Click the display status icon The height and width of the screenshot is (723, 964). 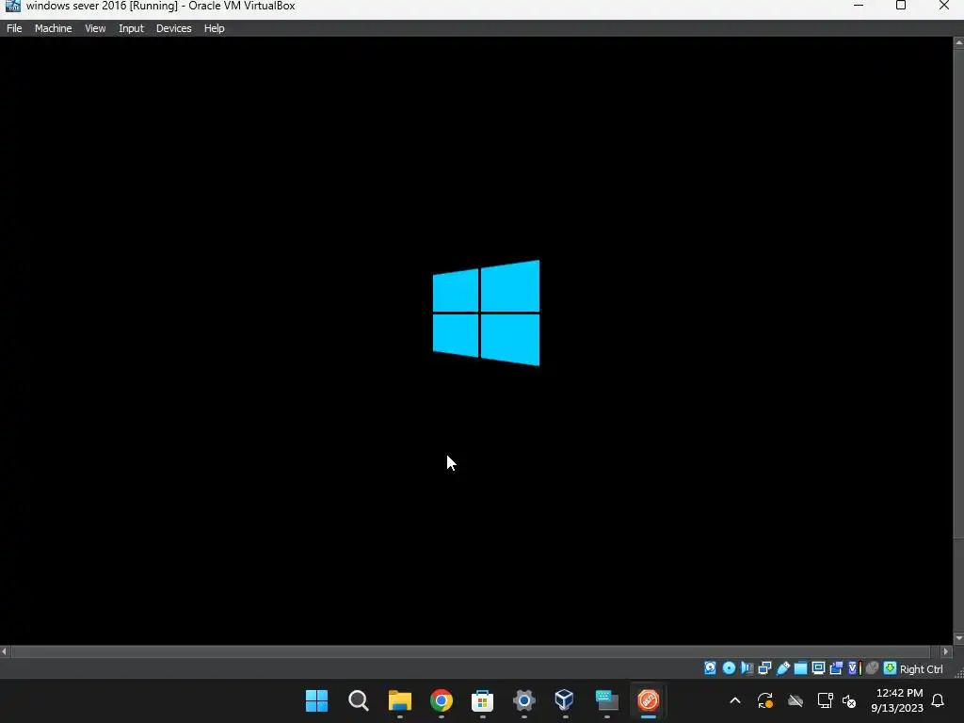818,668
